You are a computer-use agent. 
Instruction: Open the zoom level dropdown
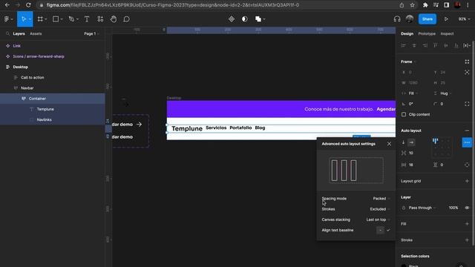[x=464, y=19]
